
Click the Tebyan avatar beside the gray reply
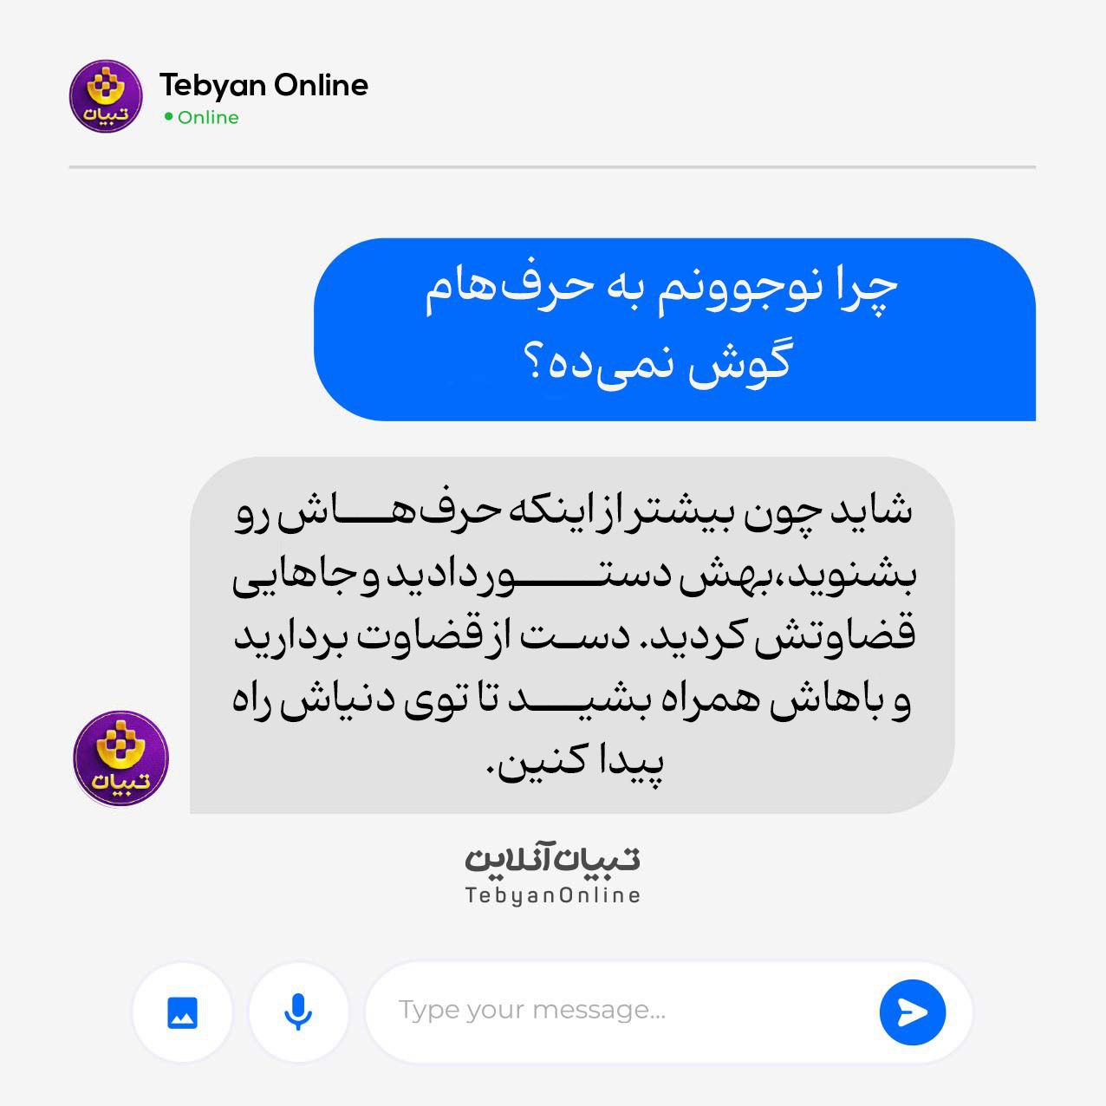(x=120, y=758)
